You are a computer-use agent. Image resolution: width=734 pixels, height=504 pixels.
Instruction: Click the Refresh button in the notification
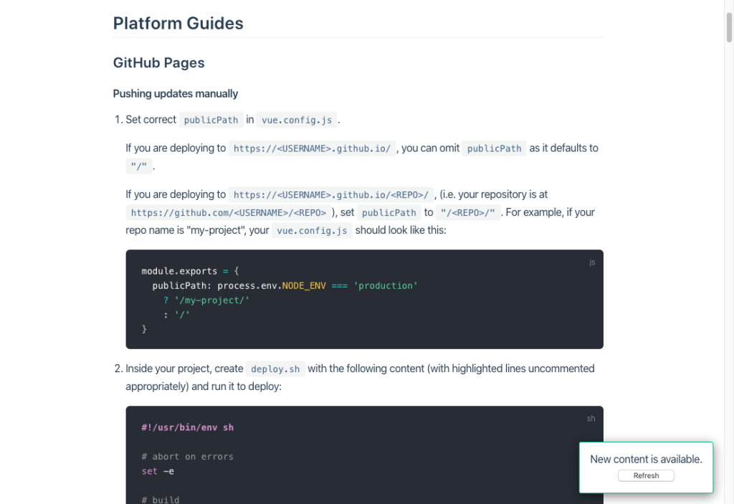pos(646,475)
